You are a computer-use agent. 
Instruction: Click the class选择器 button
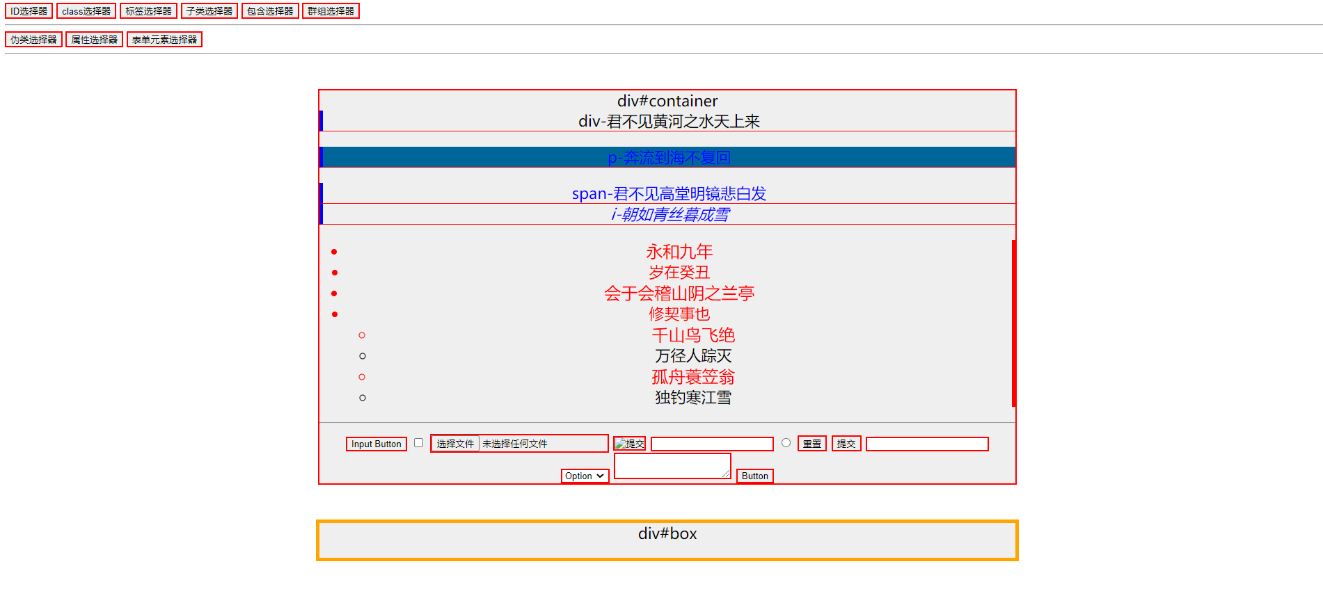86,11
